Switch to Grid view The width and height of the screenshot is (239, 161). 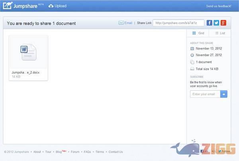point(198,33)
